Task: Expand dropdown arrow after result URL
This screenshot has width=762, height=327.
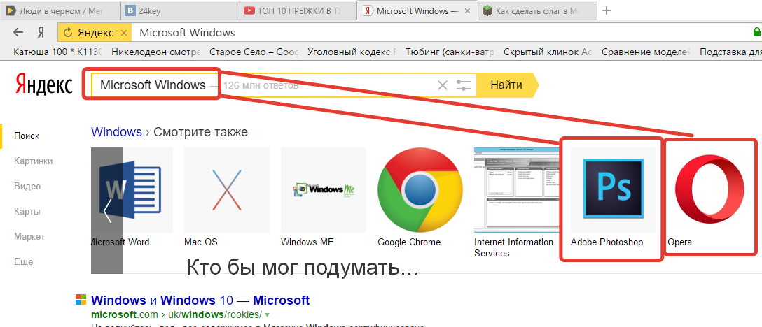Action: pyautogui.click(x=267, y=314)
